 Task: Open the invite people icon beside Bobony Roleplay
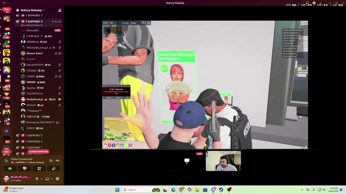pyautogui.click(x=60, y=10)
